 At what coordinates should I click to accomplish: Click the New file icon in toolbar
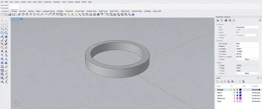(2, 14)
